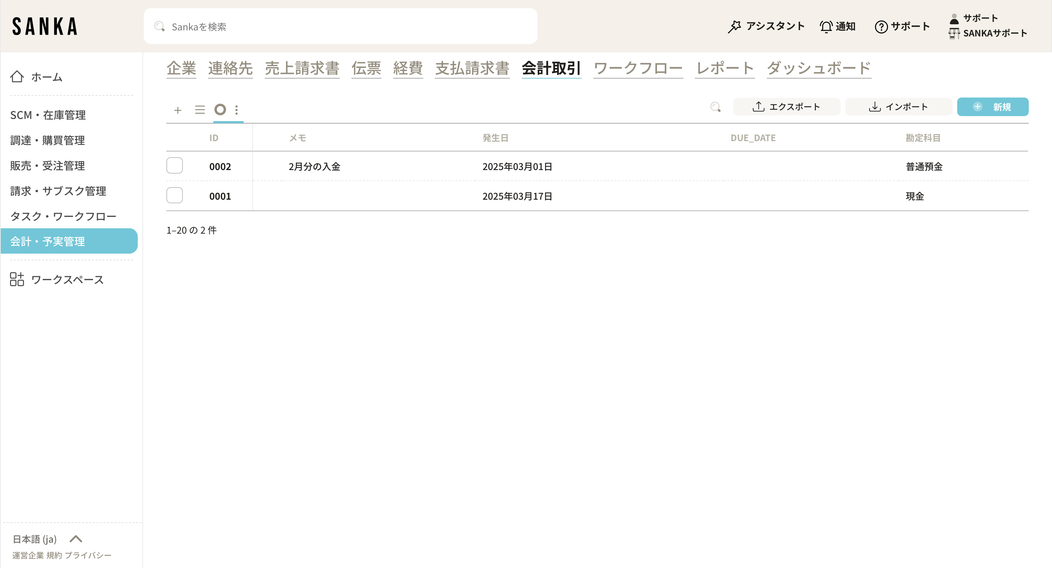Viewport: 1052px width, 568px height.
Task: Go to ホーム in sidebar
Action: click(46, 77)
